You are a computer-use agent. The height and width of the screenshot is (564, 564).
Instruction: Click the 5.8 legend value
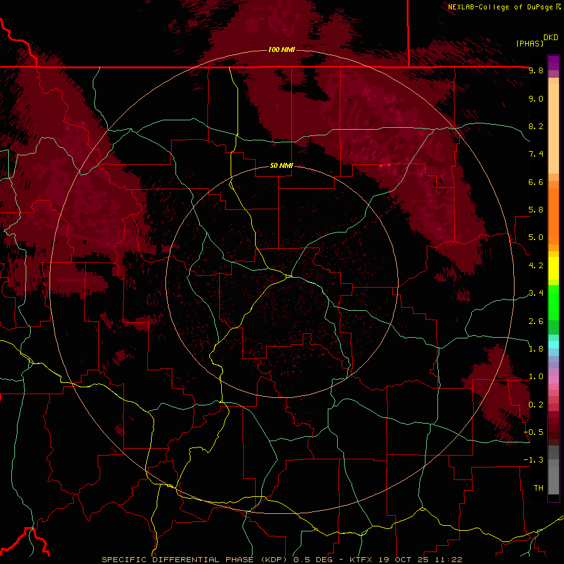pyautogui.click(x=536, y=210)
